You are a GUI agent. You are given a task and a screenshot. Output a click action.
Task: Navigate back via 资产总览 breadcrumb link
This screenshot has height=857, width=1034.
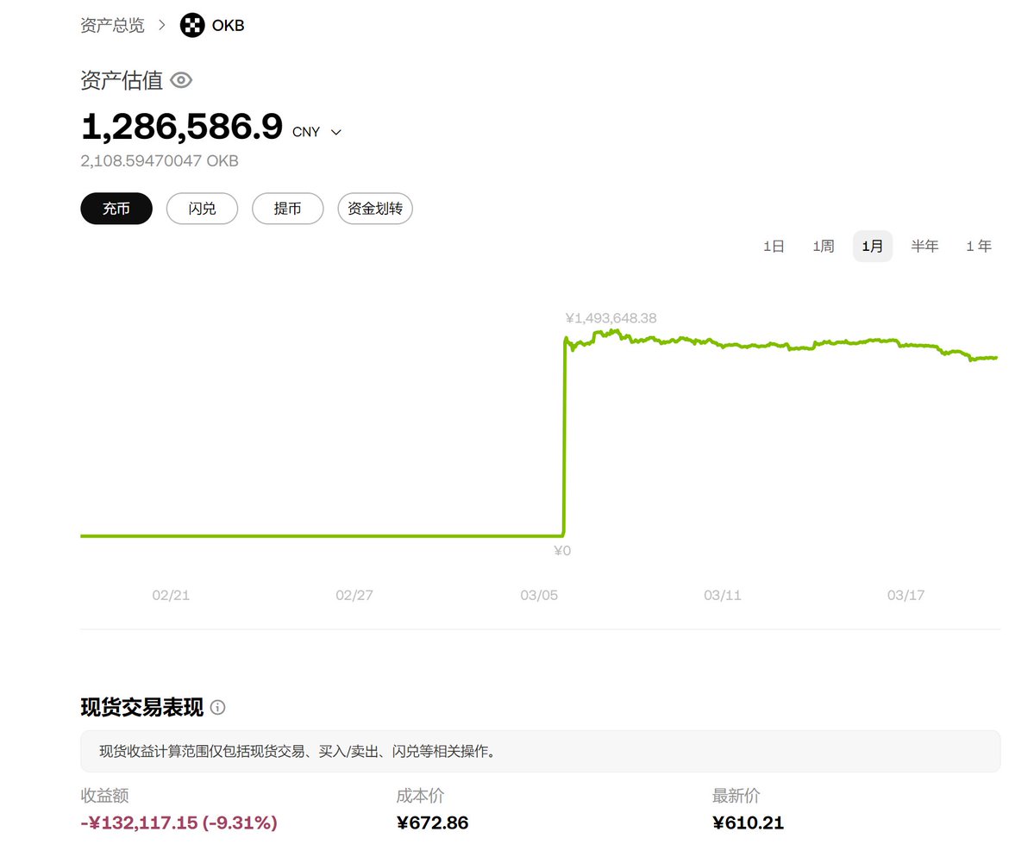click(x=112, y=25)
